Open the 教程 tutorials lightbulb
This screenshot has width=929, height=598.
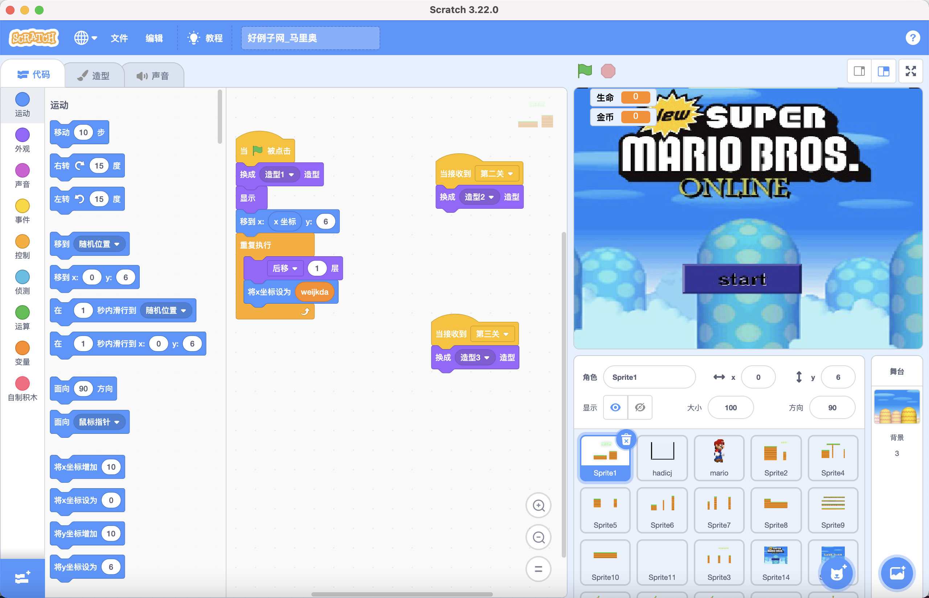[205, 38]
